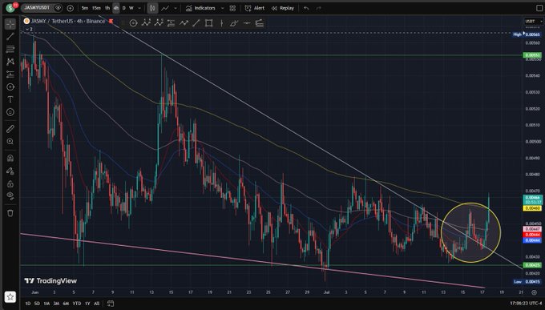
Task: Set date range to 1M
Action: 46,304
